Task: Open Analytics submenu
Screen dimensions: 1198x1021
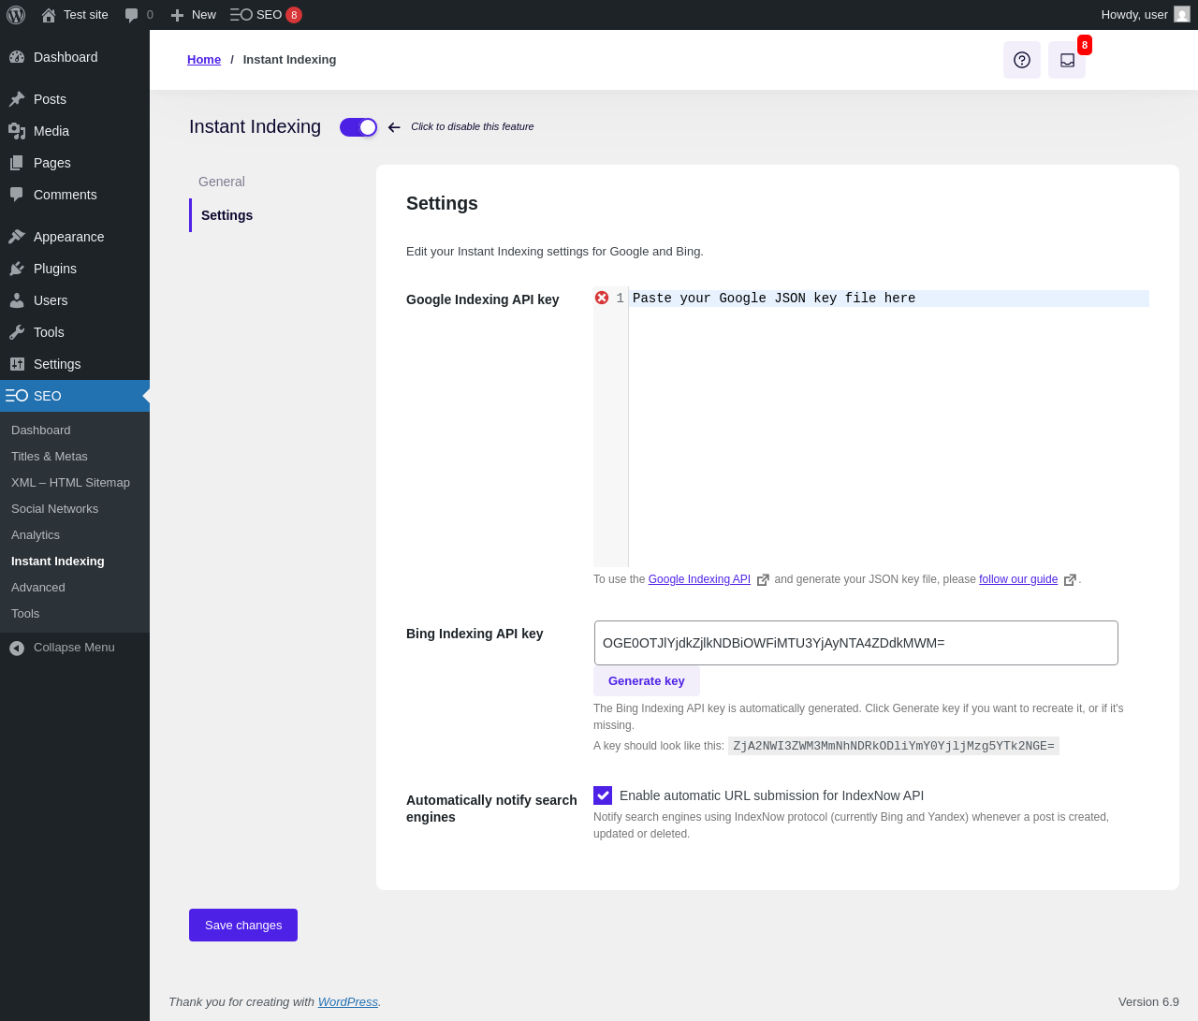Action: (75, 535)
